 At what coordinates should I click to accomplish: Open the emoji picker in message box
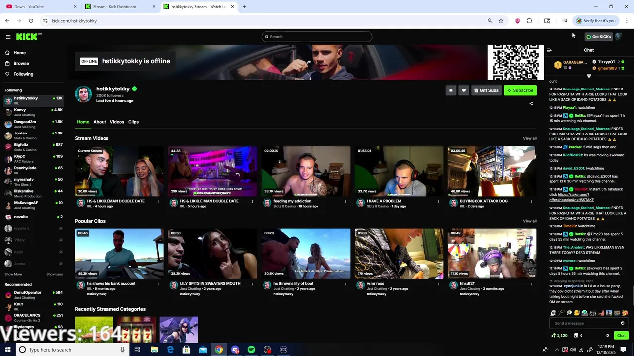click(623, 323)
